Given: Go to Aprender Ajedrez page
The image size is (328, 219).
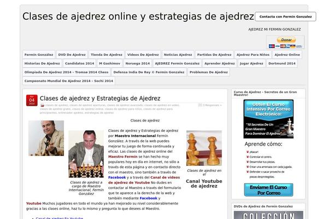Looking at the screenshot, I should pyautogui.click(x=219, y=64).
